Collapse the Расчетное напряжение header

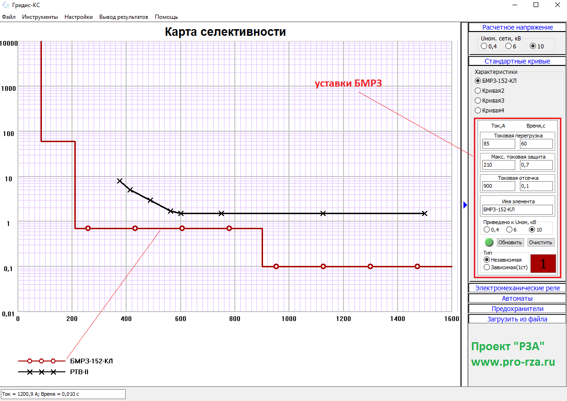[517, 27]
